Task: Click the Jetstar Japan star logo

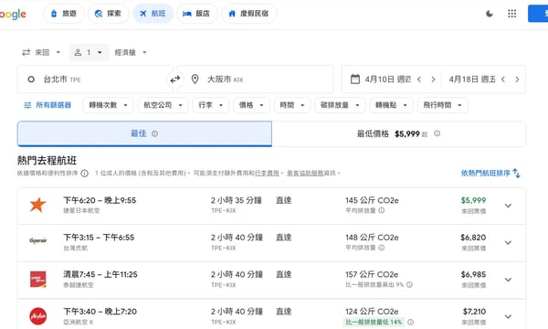Action: point(37,205)
